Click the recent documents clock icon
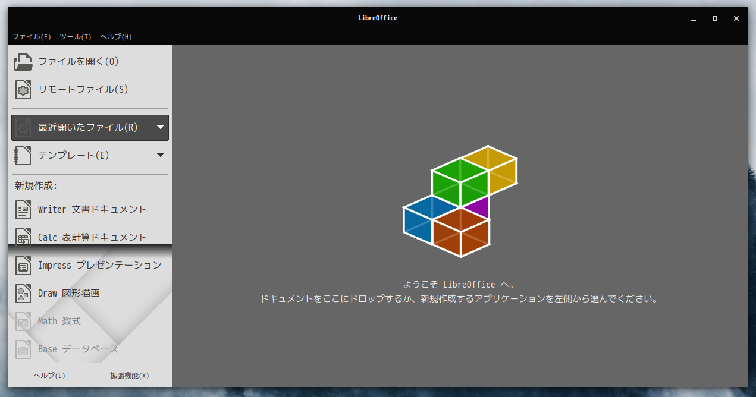The height and width of the screenshot is (397, 756). pyautogui.click(x=23, y=128)
